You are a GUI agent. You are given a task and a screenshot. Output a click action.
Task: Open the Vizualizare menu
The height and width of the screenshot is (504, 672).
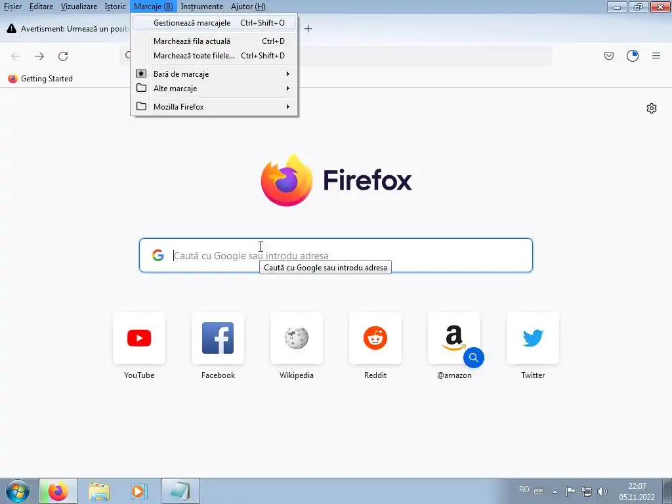[x=79, y=7]
